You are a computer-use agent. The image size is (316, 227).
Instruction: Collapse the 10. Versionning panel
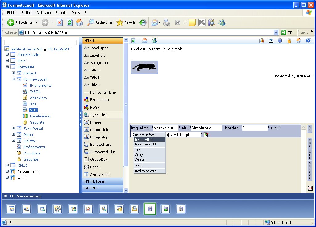point(6,196)
